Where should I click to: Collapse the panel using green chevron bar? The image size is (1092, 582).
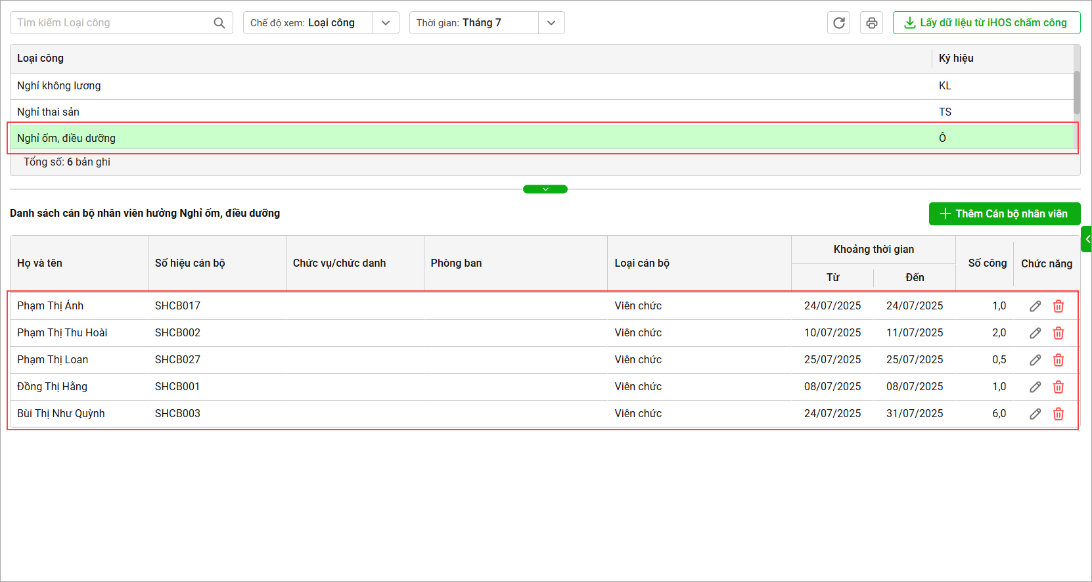(x=545, y=189)
